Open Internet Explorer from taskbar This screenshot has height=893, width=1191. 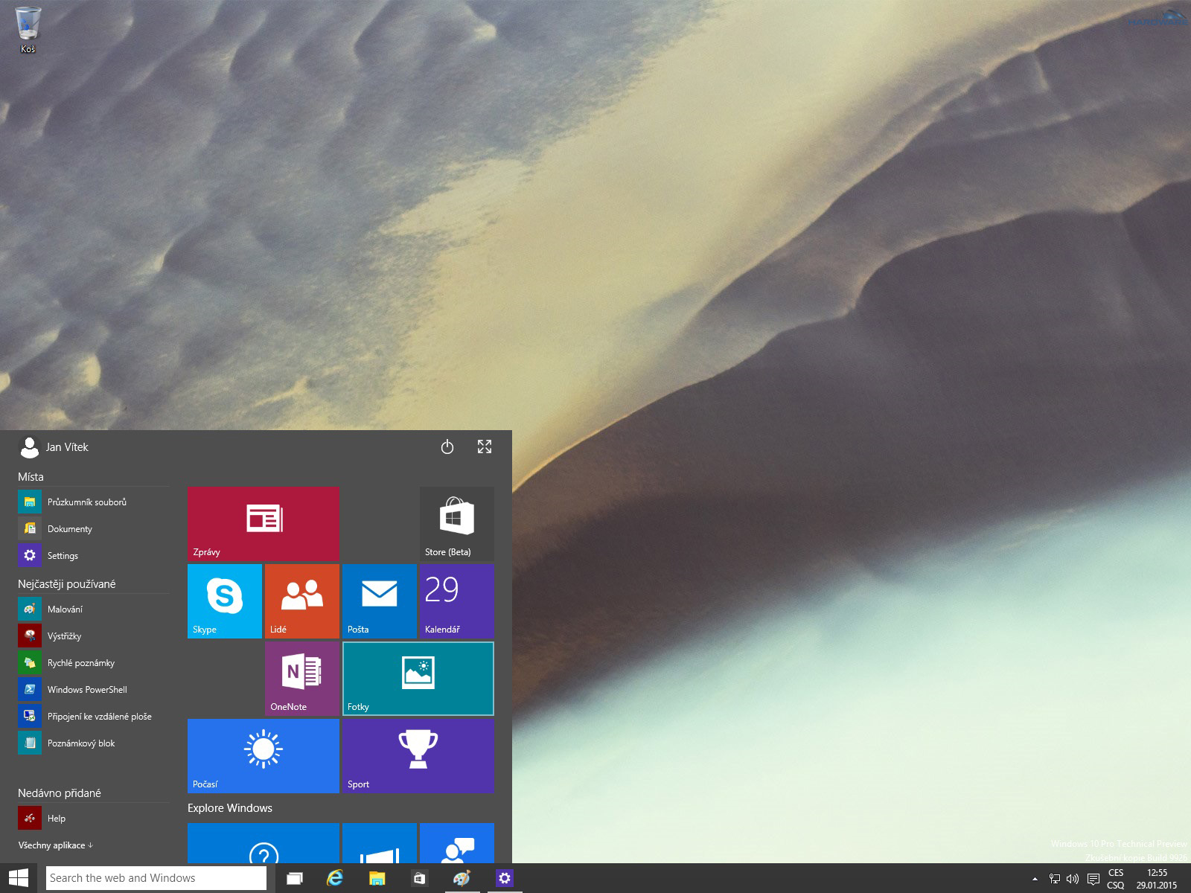[x=335, y=878]
